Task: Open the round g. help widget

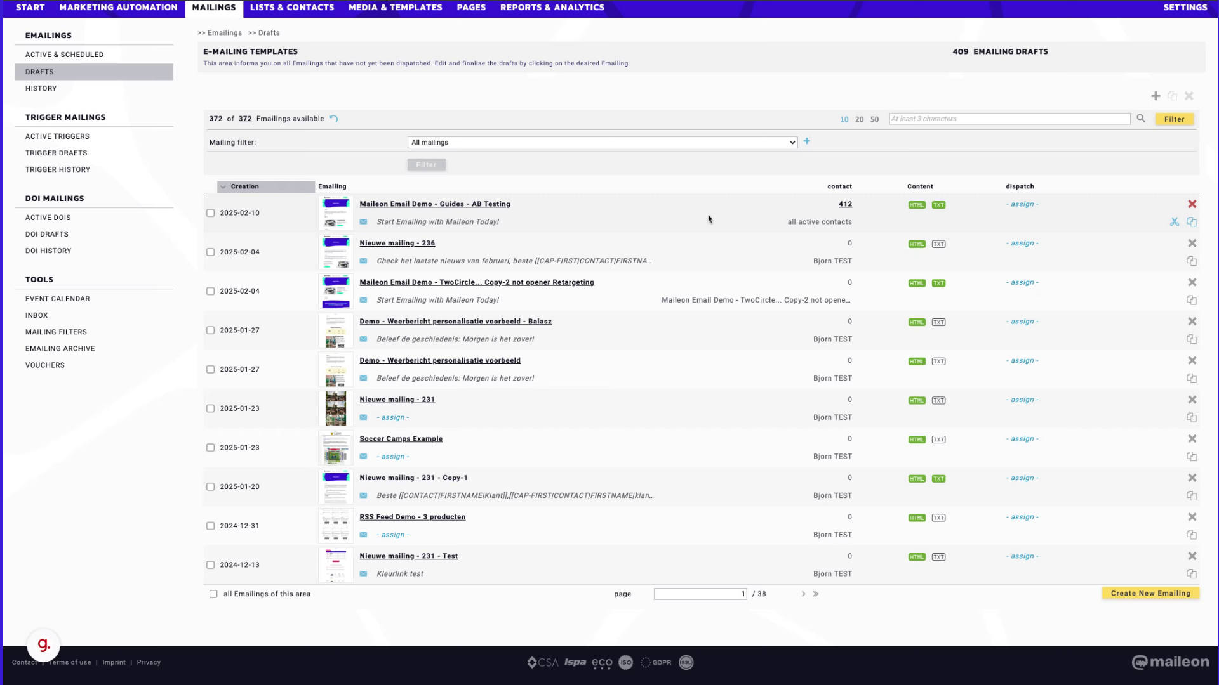Action: 43,644
